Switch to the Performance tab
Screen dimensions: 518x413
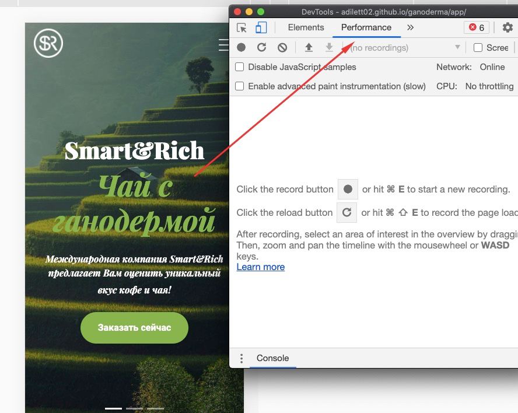[366, 27]
